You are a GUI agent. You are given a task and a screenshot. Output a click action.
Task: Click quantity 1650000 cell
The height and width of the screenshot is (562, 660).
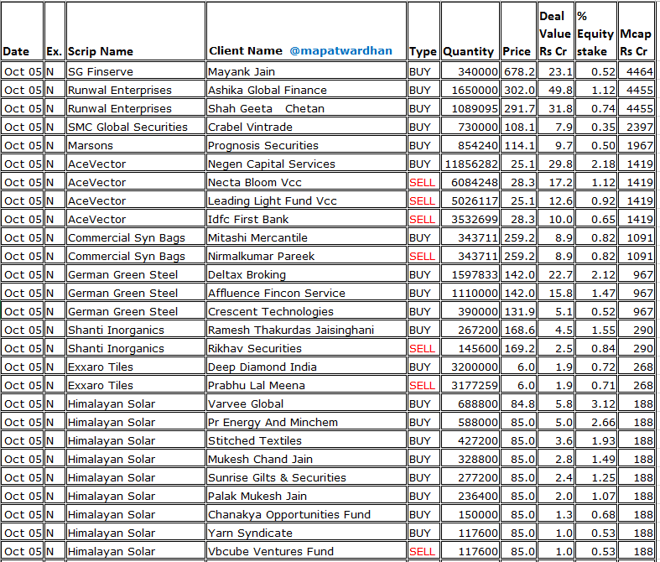click(470, 90)
